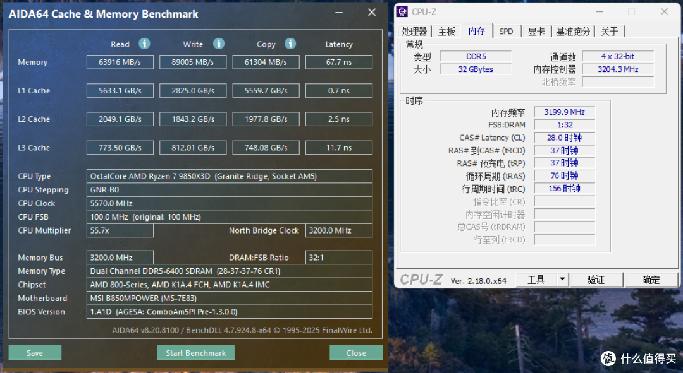Click the L1 Cache Read value 5633.1 GB/s
Image resolution: width=683 pixels, height=373 pixels.
tap(120, 90)
